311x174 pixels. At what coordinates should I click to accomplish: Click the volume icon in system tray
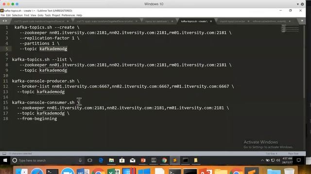click(x=278, y=160)
